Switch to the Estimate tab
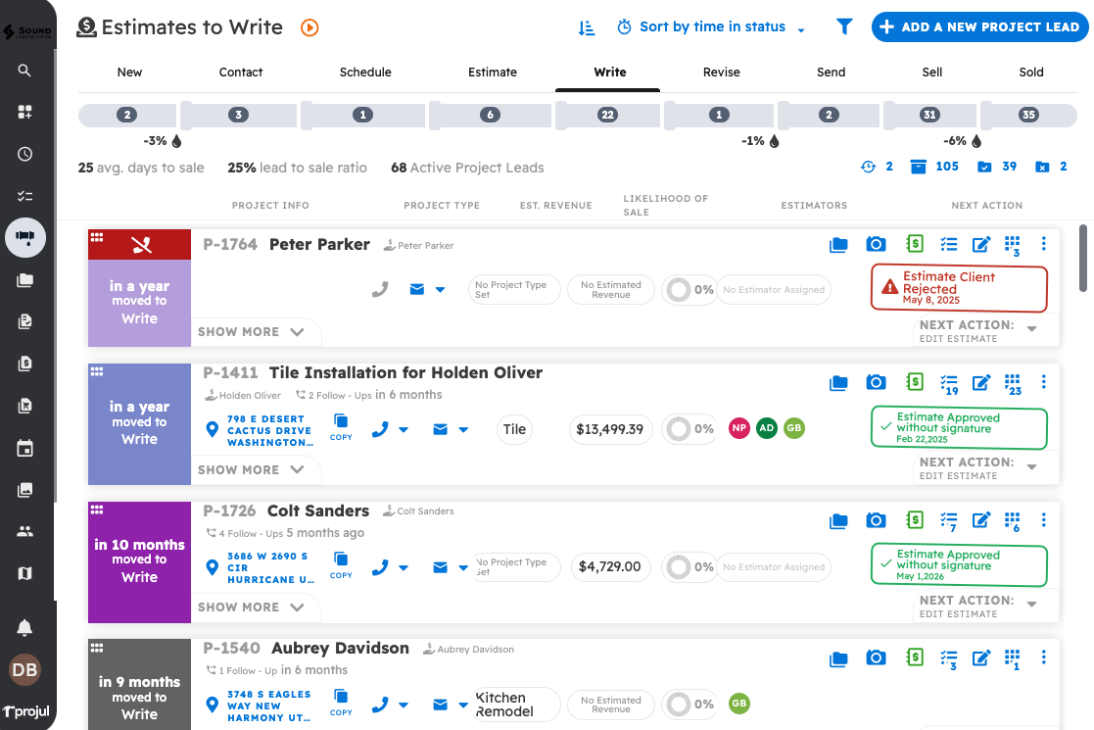 [492, 73]
